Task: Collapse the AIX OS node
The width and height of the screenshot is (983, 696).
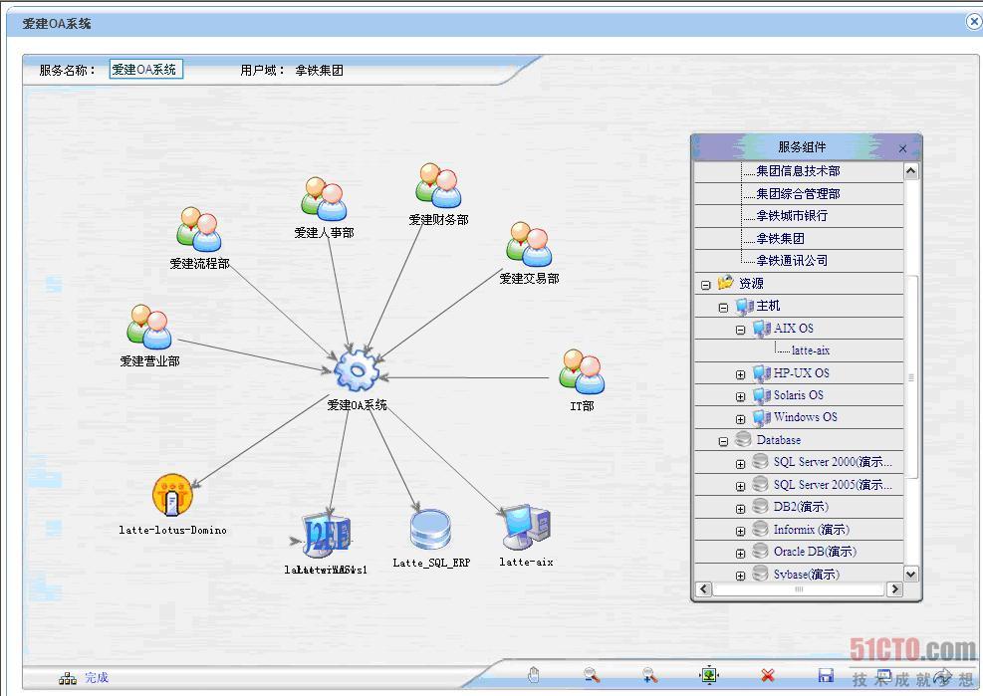Action: (740, 330)
